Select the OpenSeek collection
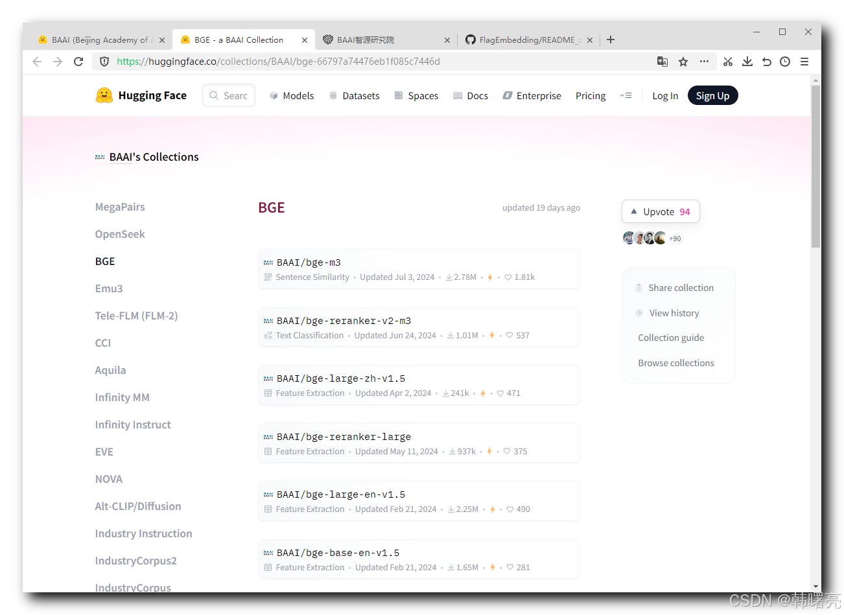This screenshot has height=615, width=844. 120,234
